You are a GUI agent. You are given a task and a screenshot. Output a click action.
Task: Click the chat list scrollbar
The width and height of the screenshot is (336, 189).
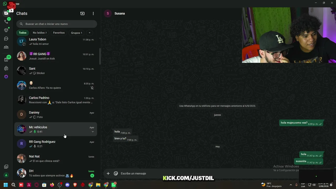coord(100,56)
